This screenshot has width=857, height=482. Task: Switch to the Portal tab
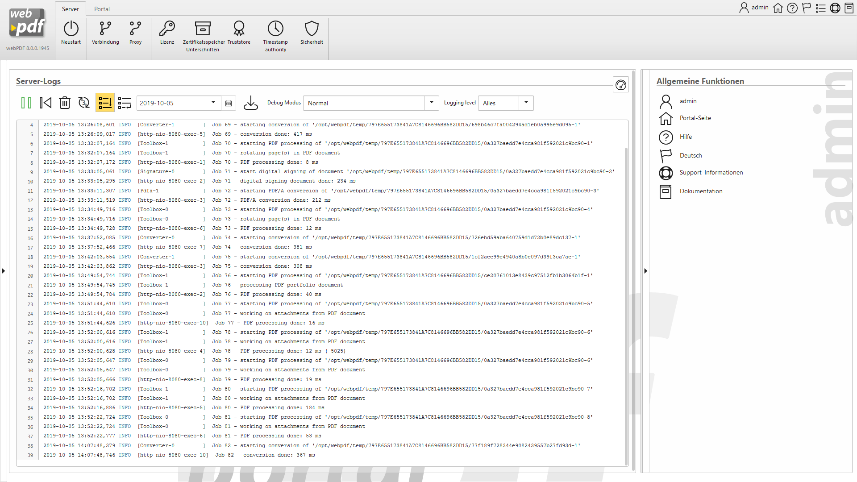[x=102, y=9]
